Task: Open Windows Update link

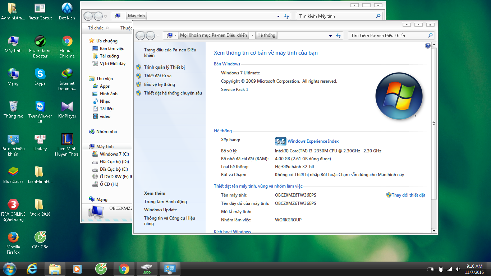Action: 160,210
